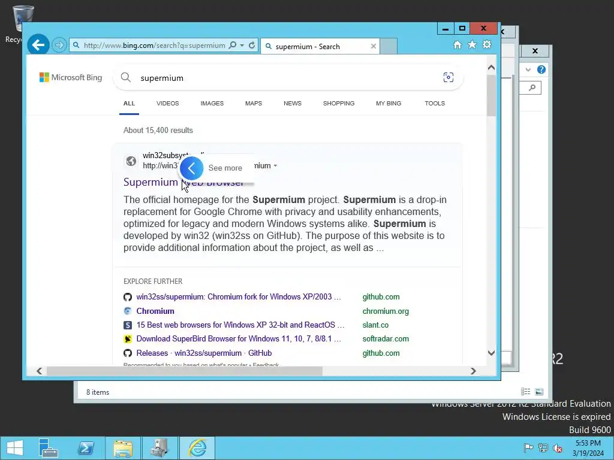
Task: Click the page scroll-down arrow
Action: click(x=492, y=353)
